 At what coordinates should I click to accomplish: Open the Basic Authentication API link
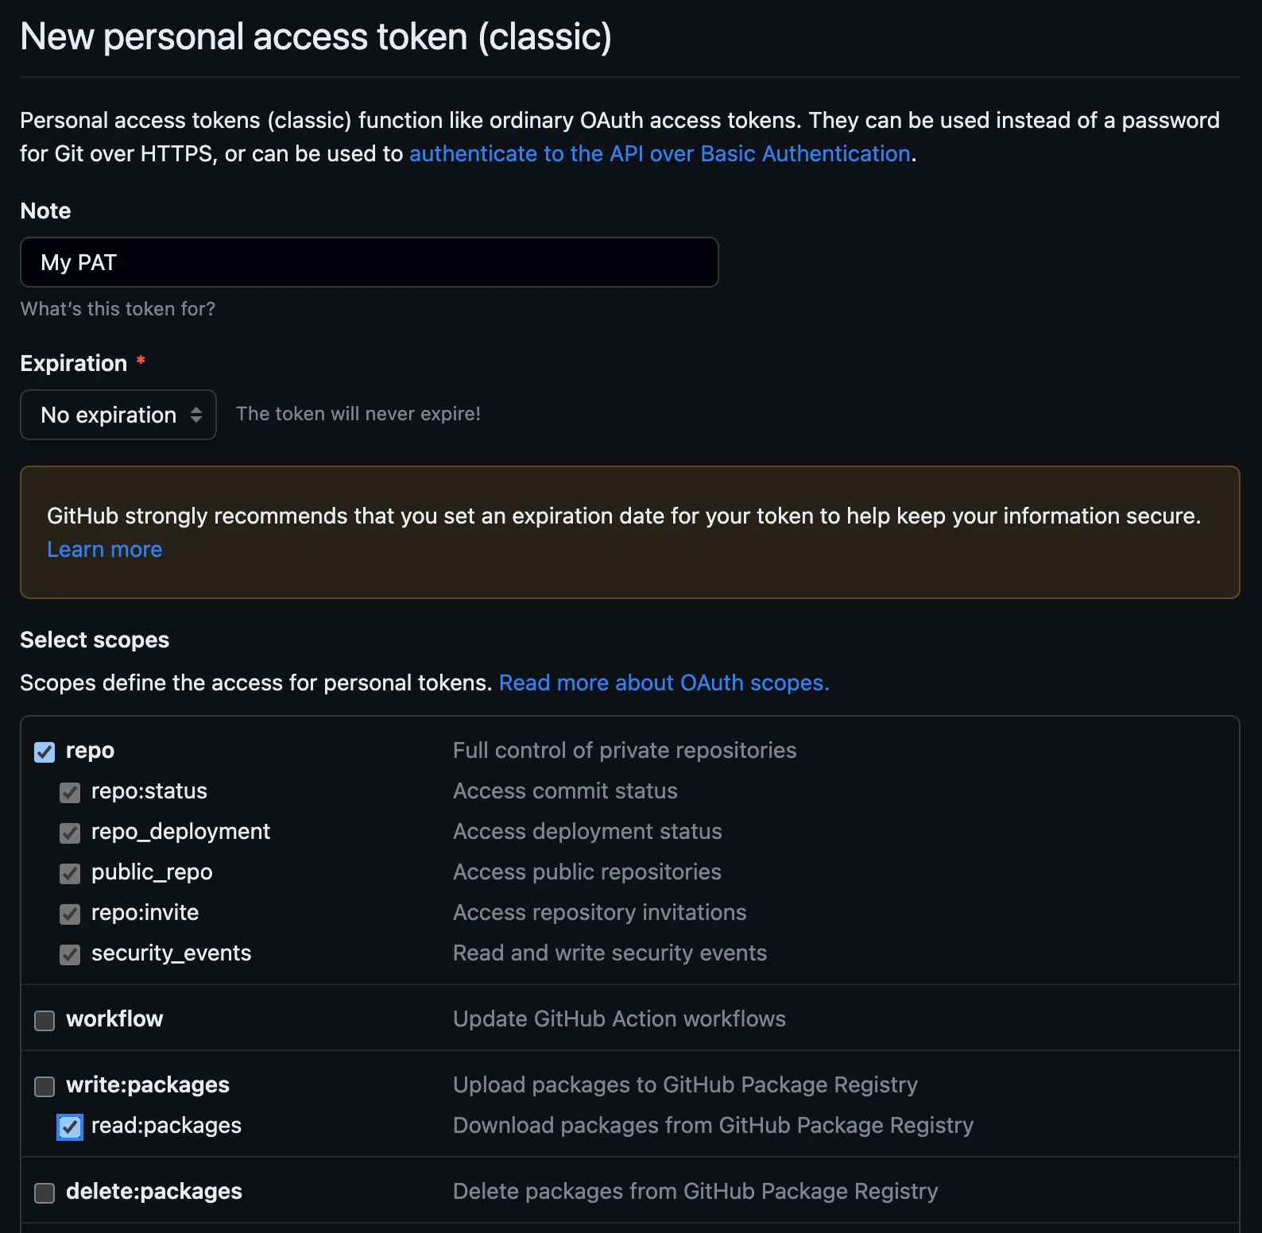[x=660, y=153]
